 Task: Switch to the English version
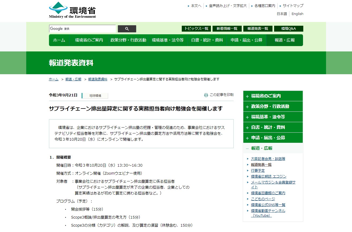tap(297, 14)
